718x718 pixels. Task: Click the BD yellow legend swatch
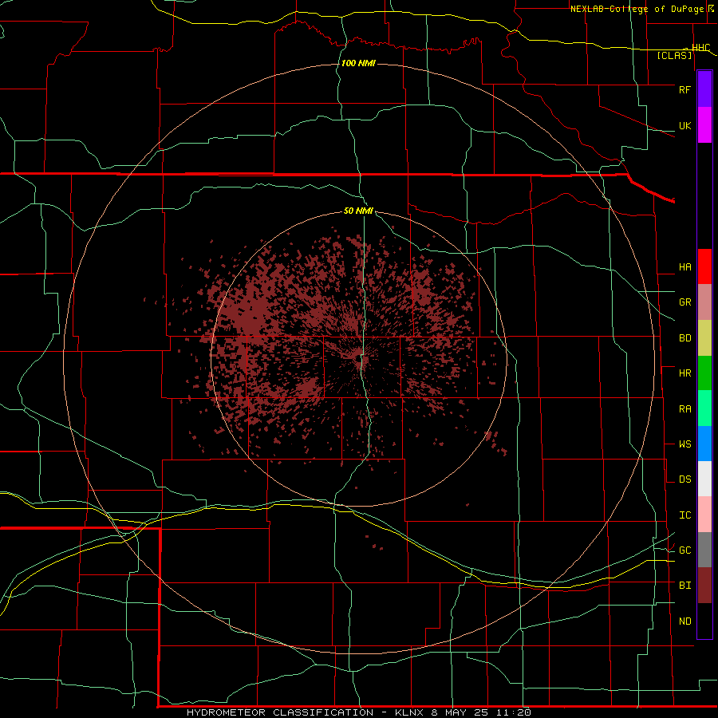coord(704,338)
